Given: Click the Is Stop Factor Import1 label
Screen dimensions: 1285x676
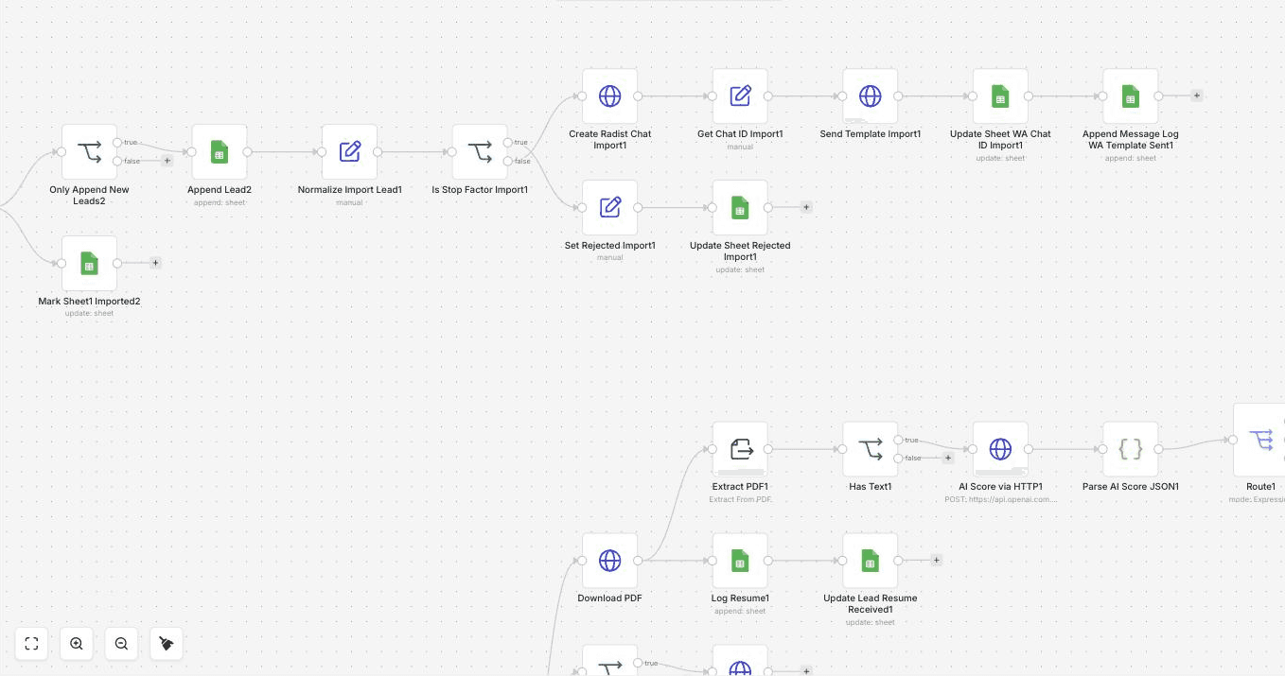Looking at the screenshot, I should pos(480,190).
